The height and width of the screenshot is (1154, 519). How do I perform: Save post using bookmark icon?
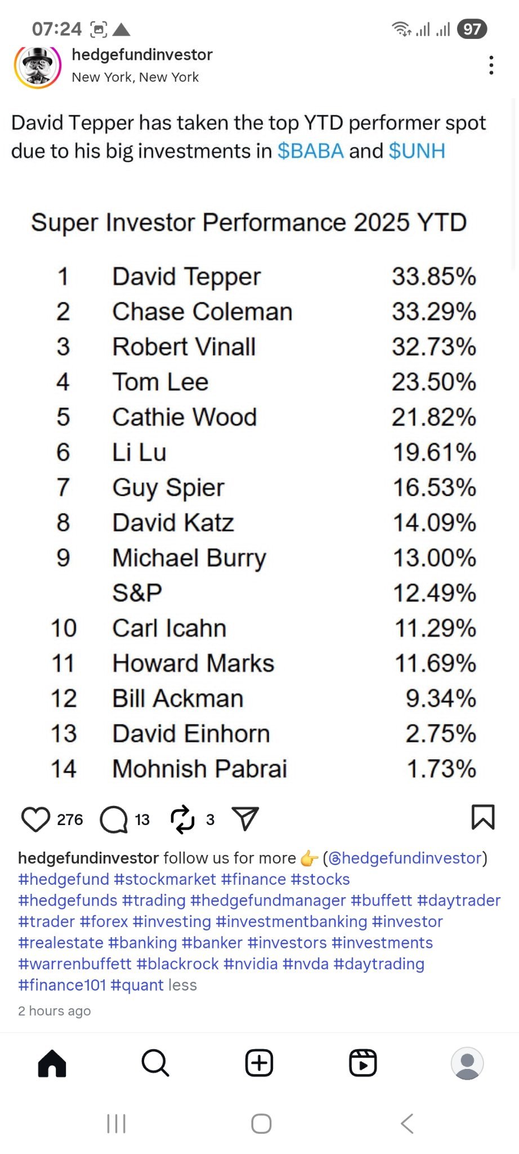(482, 817)
